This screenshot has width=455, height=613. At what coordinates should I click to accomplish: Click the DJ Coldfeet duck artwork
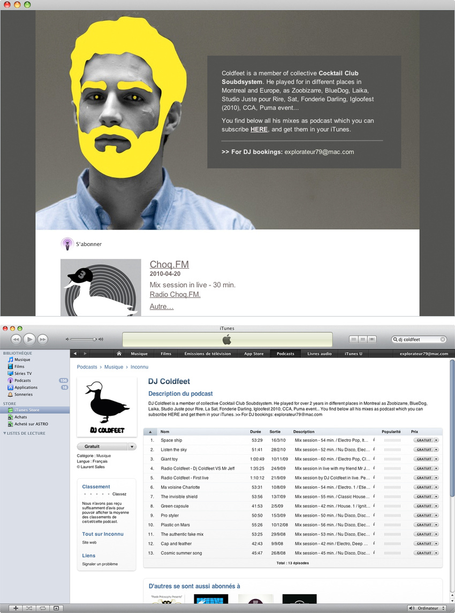tap(107, 407)
